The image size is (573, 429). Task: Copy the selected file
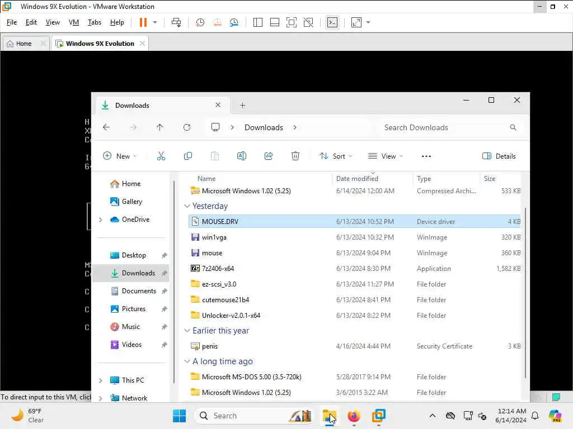click(188, 156)
